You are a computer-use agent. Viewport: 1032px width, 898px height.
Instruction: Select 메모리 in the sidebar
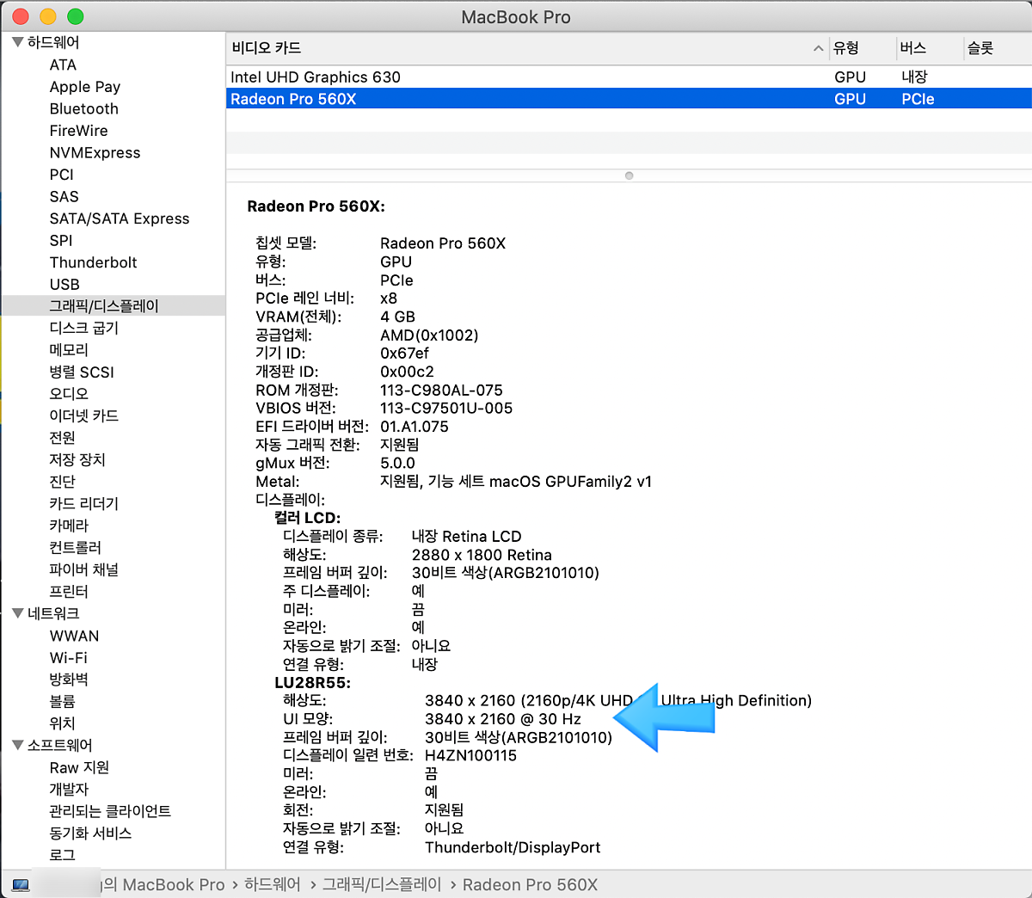tap(69, 349)
